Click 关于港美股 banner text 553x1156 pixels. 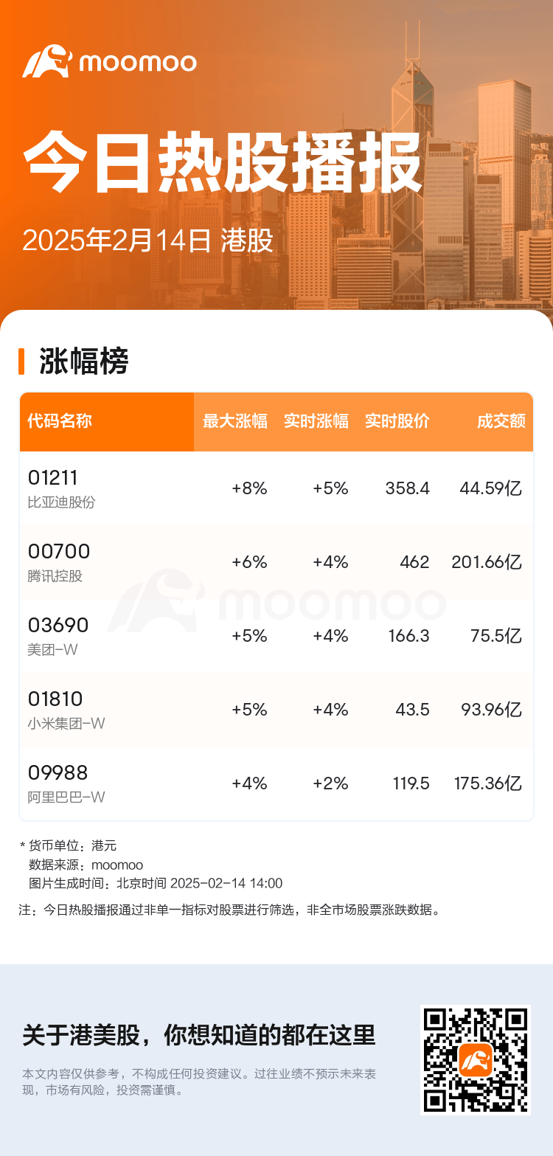(x=199, y=1034)
